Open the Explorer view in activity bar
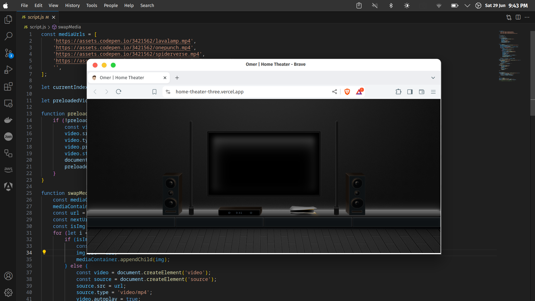Viewport: 535px width, 301px height. (8, 20)
